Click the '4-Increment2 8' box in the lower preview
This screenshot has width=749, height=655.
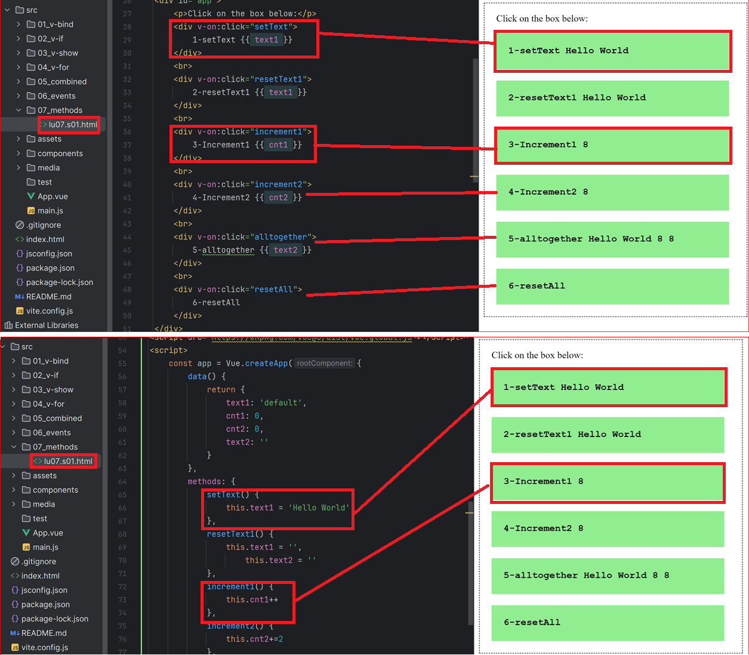click(x=608, y=529)
